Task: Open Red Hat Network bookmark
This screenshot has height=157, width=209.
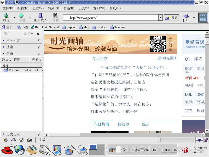Action: pyautogui.click(x=45, y=27)
